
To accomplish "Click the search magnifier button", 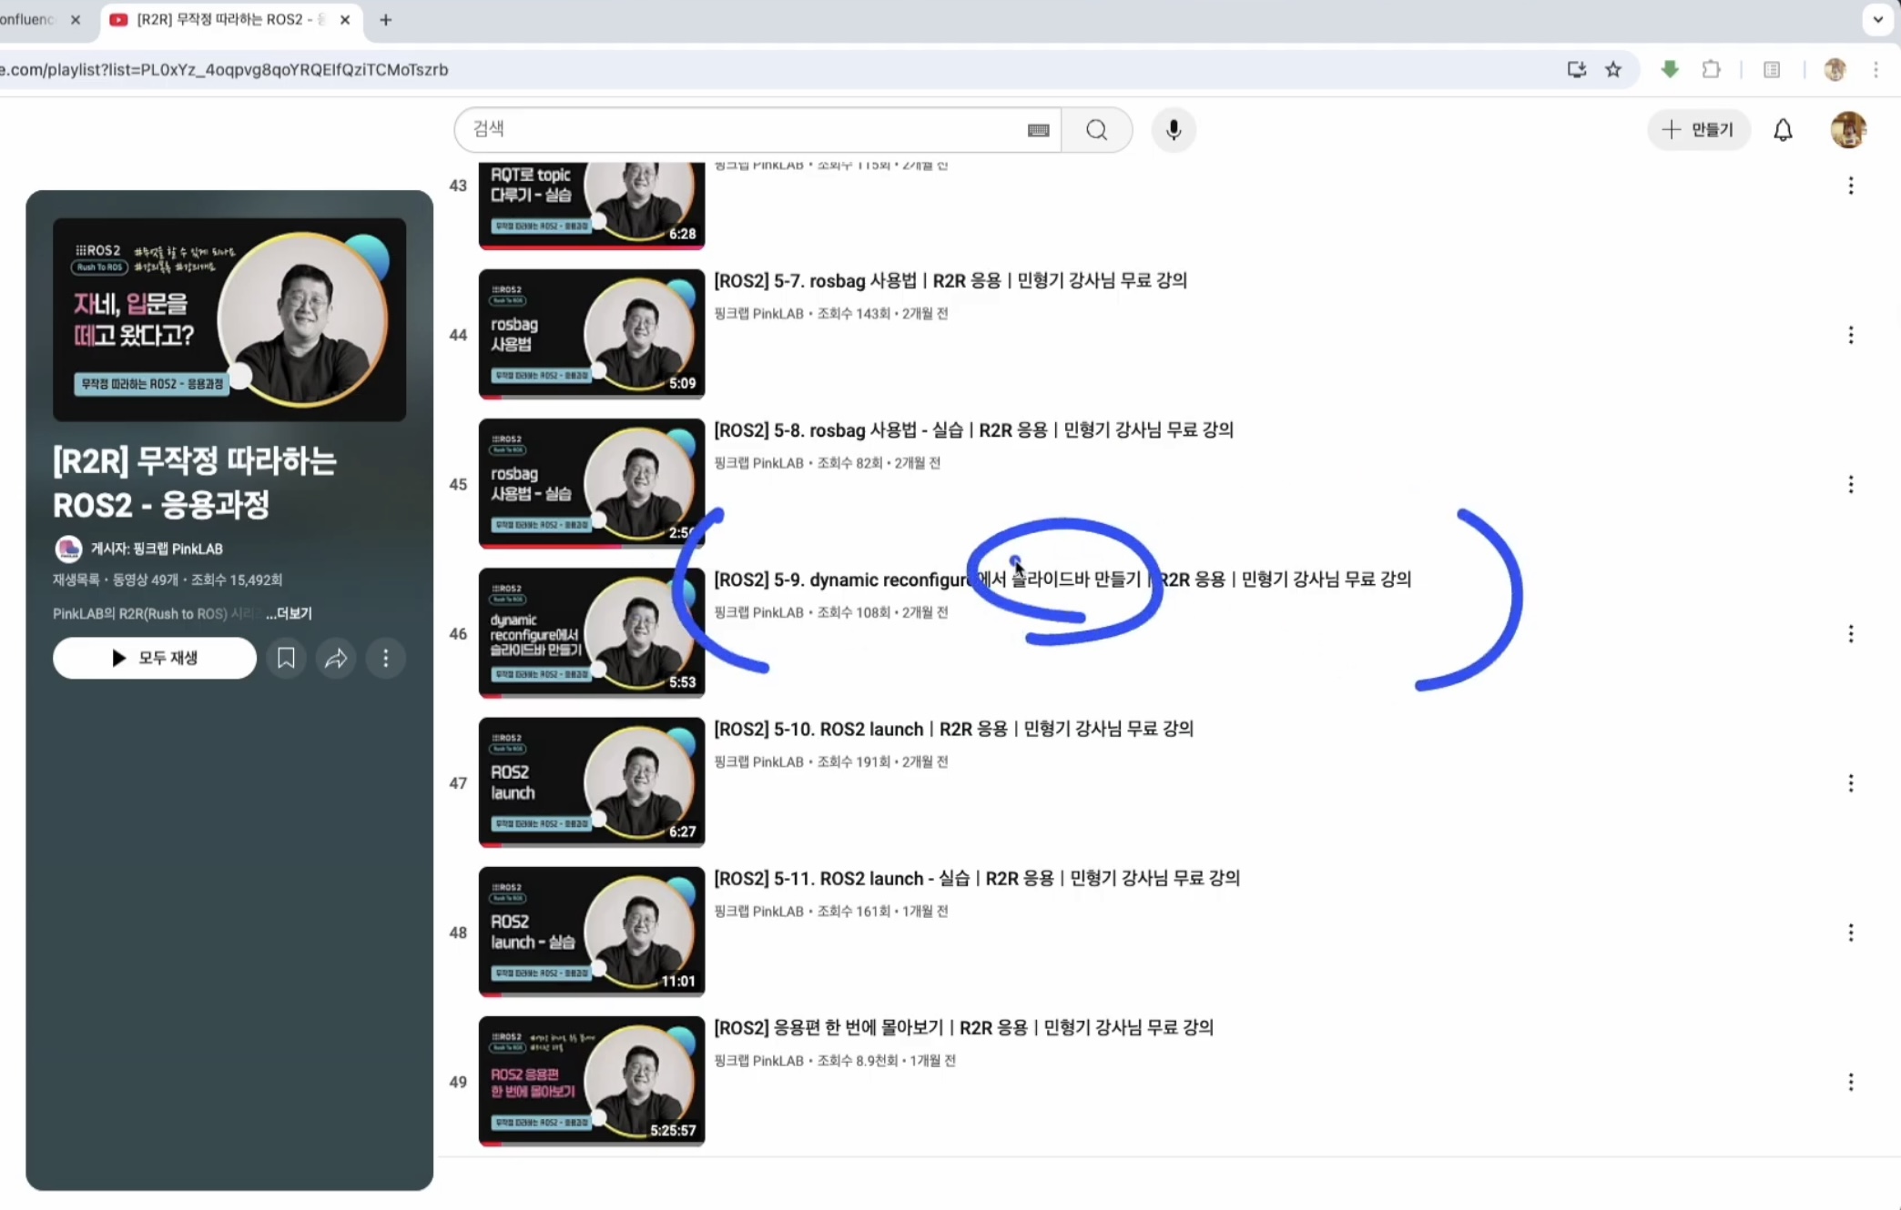I will (1096, 130).
